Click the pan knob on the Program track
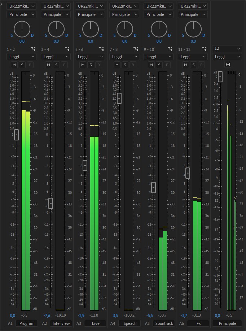 (22, 29)
